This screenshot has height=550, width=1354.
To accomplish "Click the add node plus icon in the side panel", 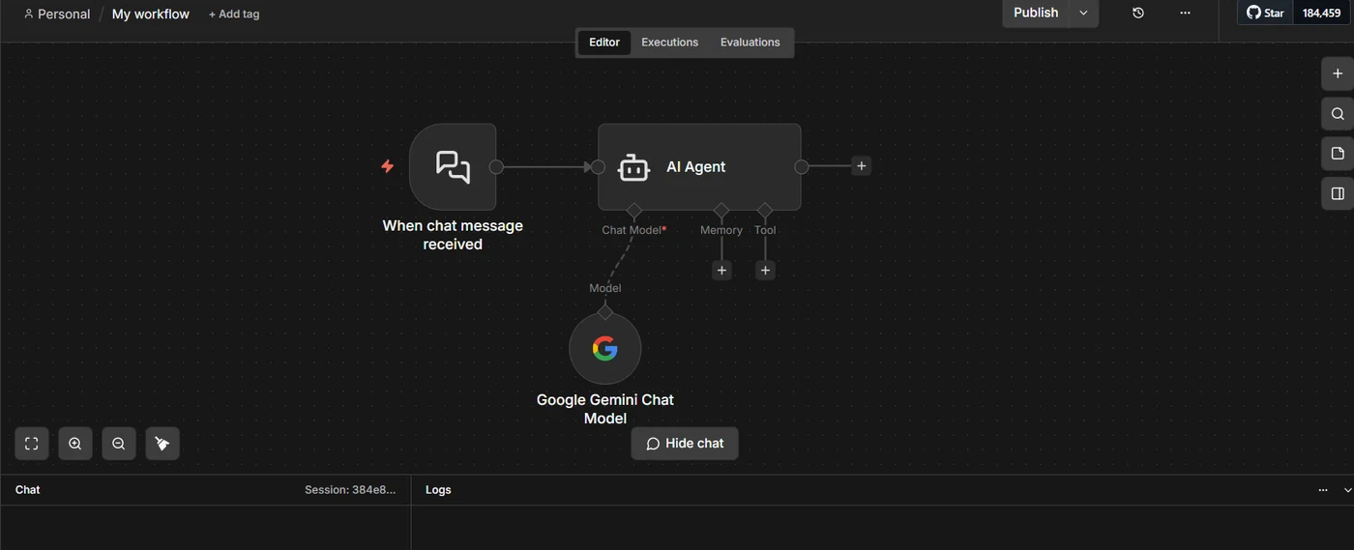I will click(1338, 73).
